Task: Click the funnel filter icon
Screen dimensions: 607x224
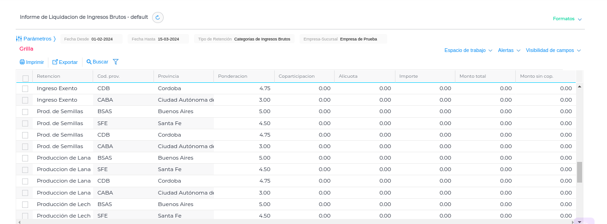Action: click(x=116, y=62)
